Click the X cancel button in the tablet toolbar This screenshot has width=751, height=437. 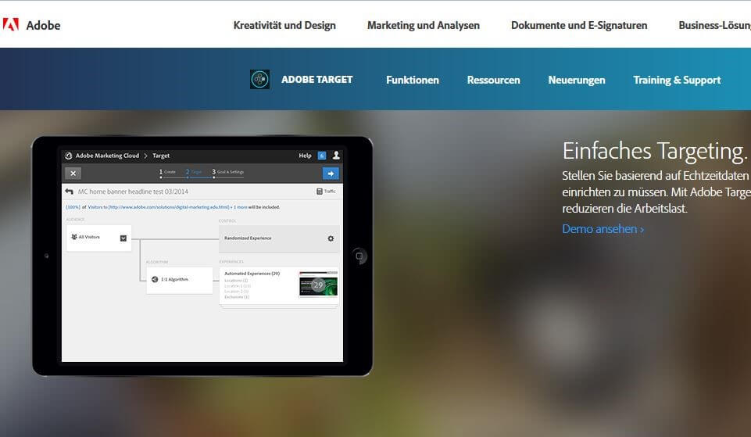(73, 174)
